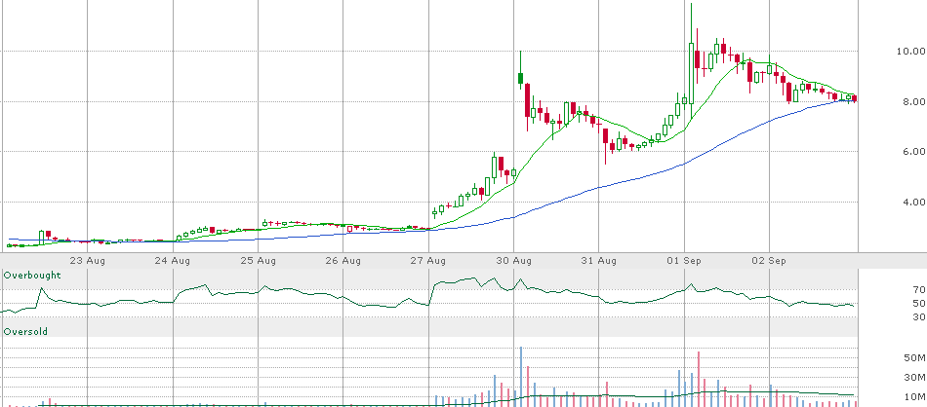Click the "27 Aug" date label
Image resolution: width=927 pixels, height=407 pixels.
click(428, 261)
